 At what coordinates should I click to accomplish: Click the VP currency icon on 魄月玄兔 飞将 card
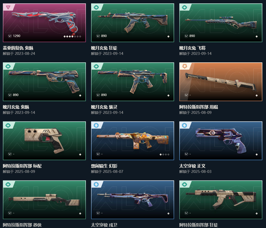pyautogui.click(x=186, y=36)
